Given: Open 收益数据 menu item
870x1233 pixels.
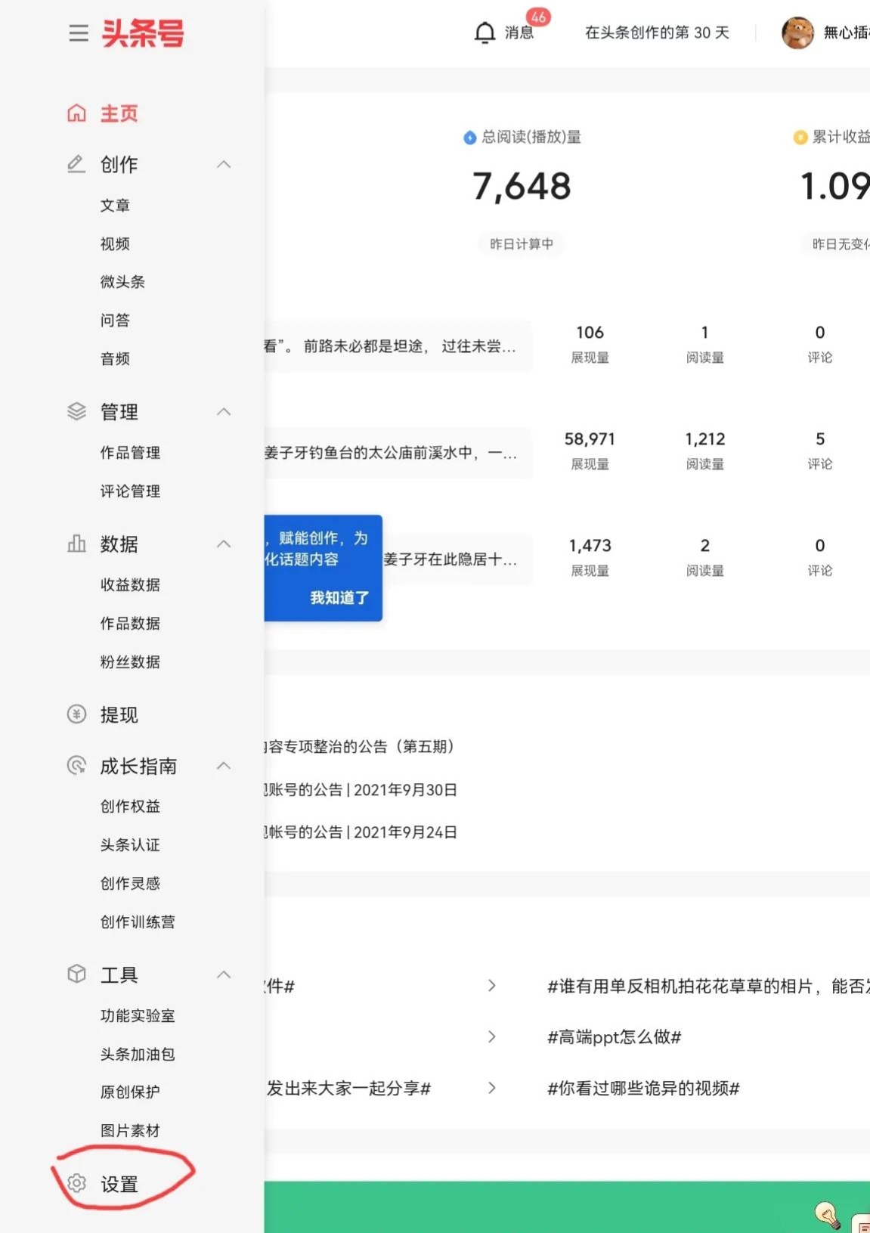Looking at the screenshot, I should point(130,585).
